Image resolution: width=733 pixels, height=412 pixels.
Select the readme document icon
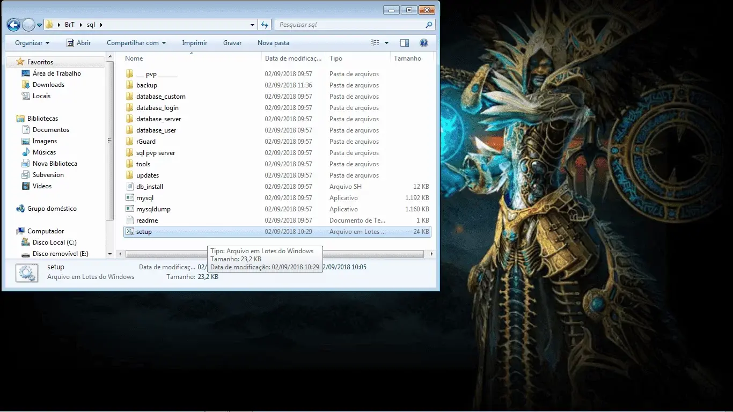pos(129,220)
